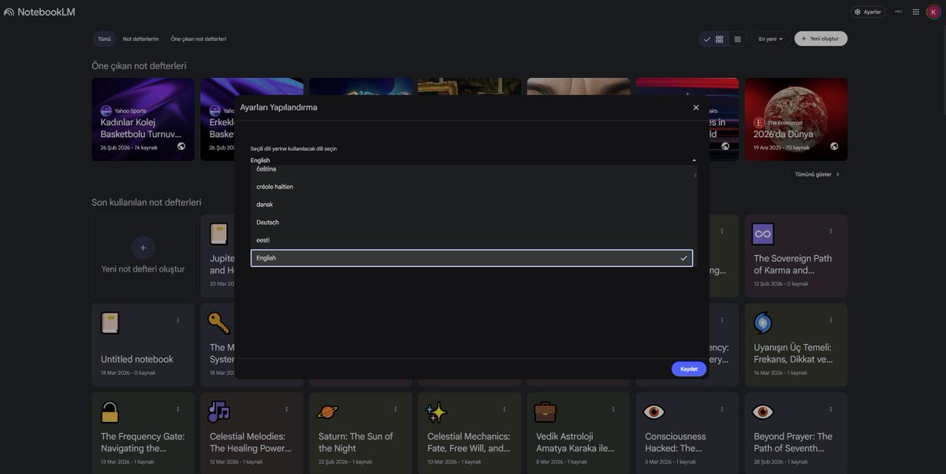Pick eesti in the language dropdown

point(471,240)
